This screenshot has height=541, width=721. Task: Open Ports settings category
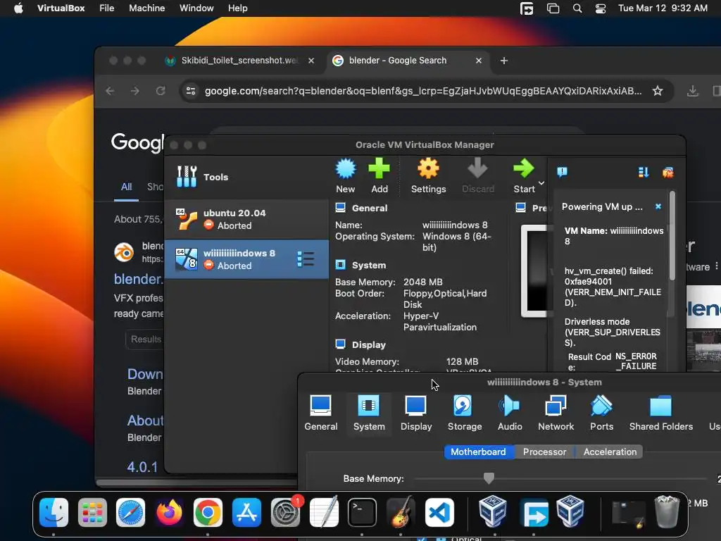point(601,413)
